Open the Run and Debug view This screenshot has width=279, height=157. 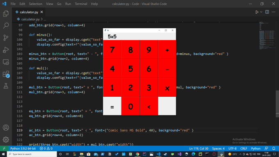tap(6, 50)
